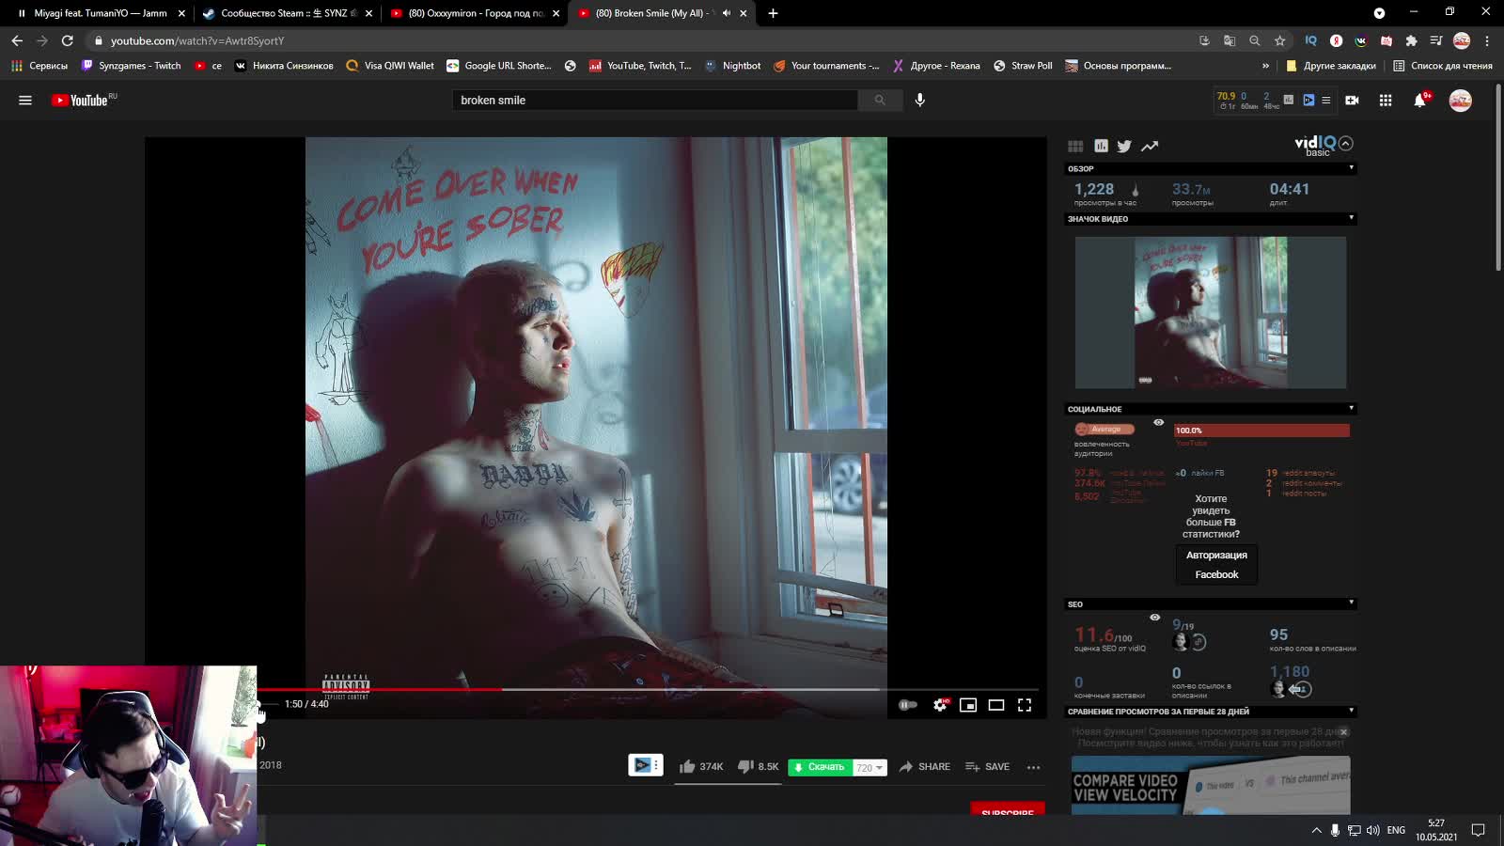
Task: Open YouTube account avatar menu
Action: [x=1460, y=101]
